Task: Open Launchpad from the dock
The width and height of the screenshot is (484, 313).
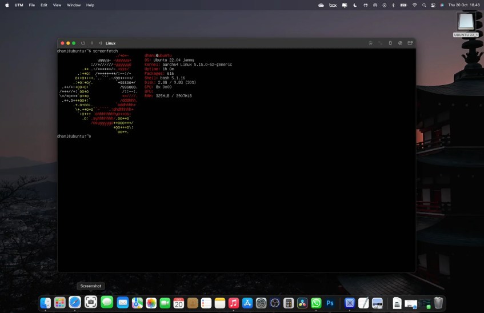Action: (60, 303)
